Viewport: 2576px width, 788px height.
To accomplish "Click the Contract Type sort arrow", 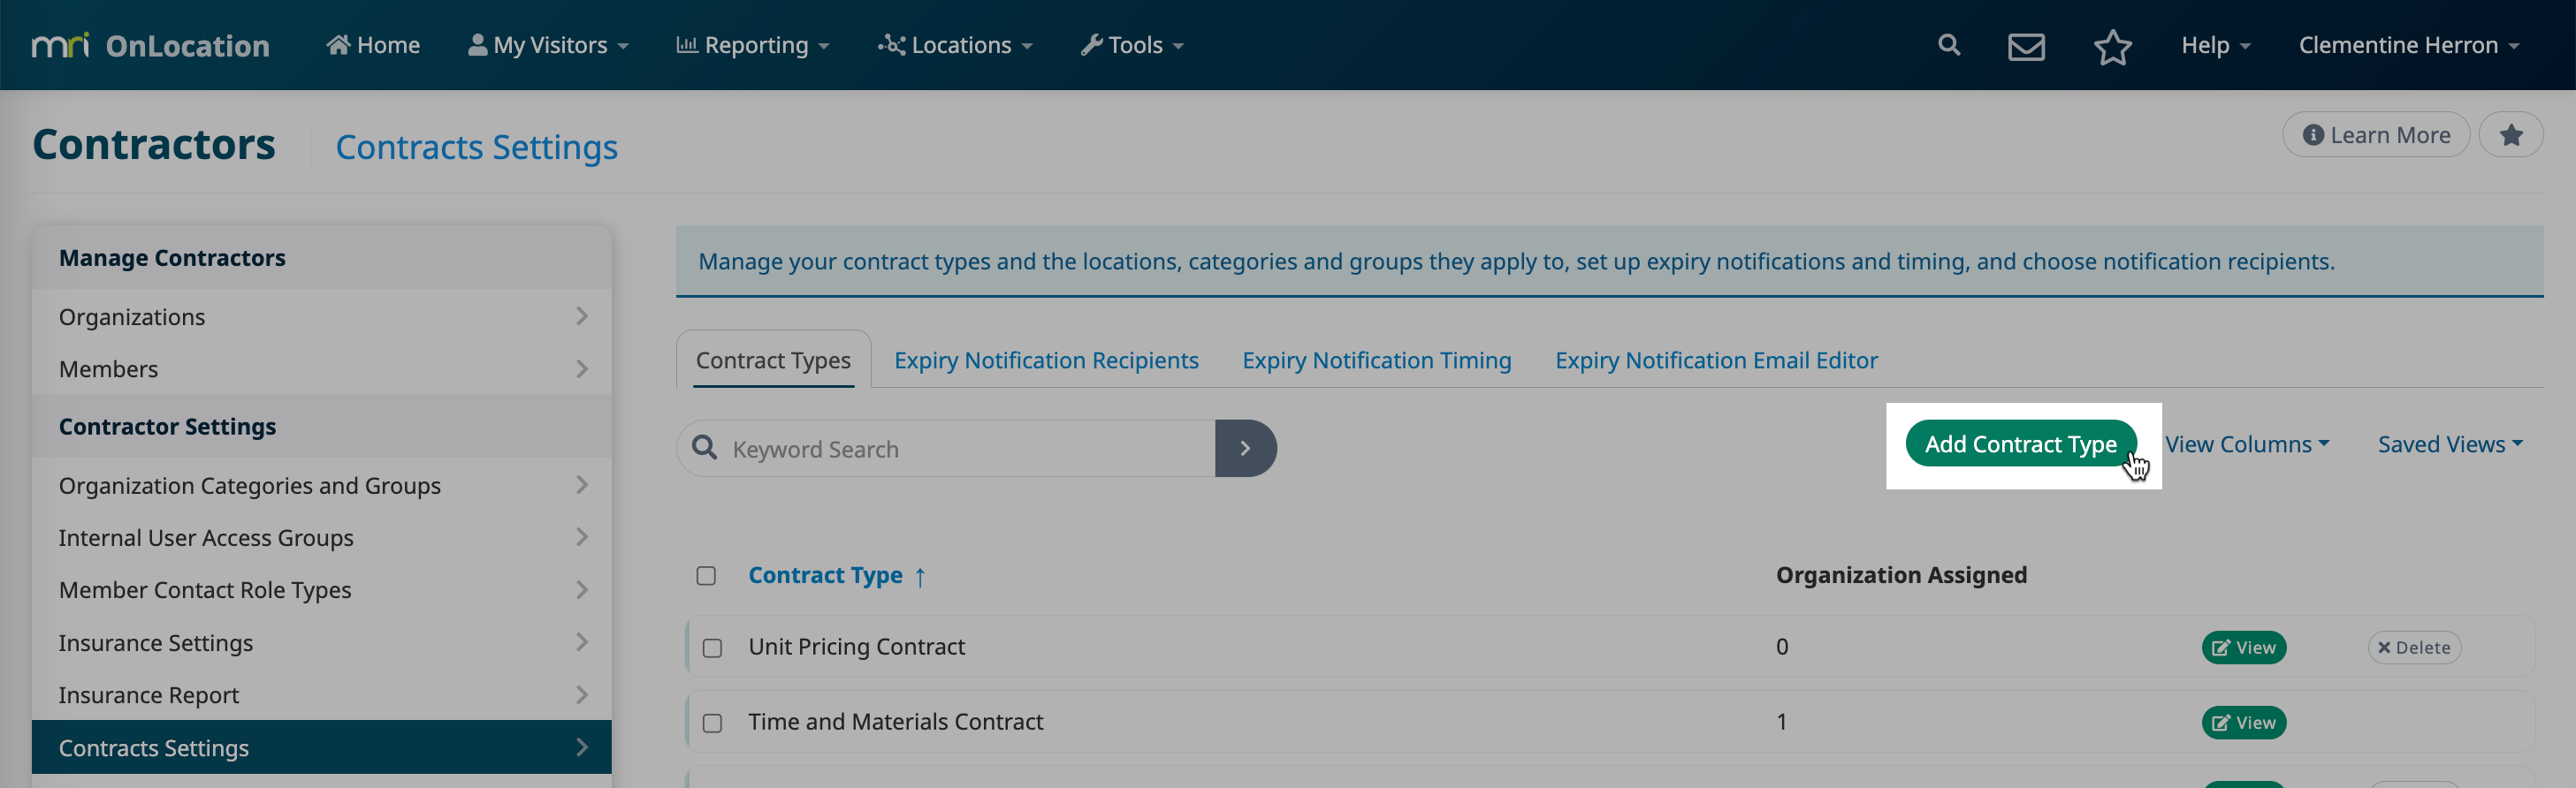I will 920,576.
